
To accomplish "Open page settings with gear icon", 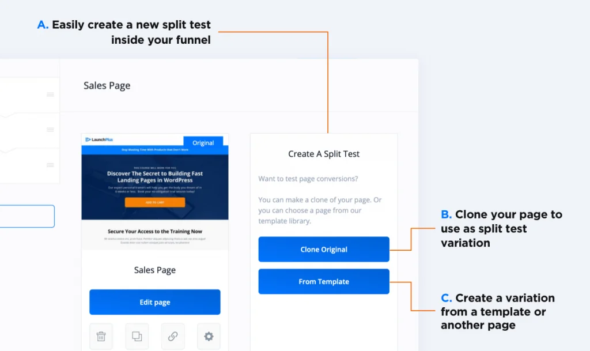I will (209, 336).
